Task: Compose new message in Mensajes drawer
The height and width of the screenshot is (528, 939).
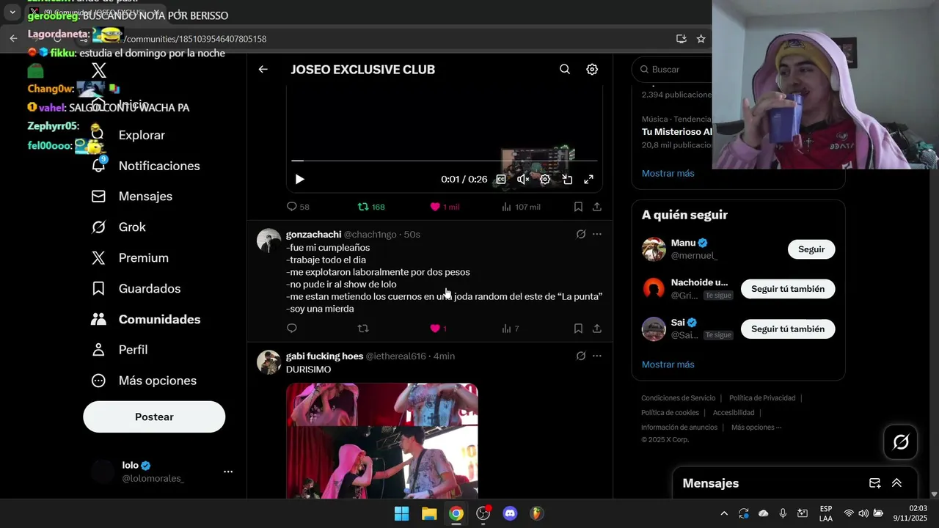Action: [x=874, y=483]
